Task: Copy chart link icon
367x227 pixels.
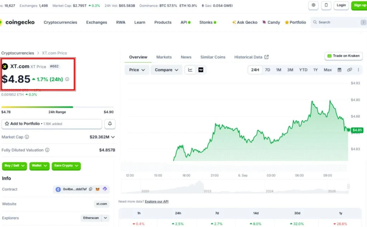Action: click(x=349, y=70)
